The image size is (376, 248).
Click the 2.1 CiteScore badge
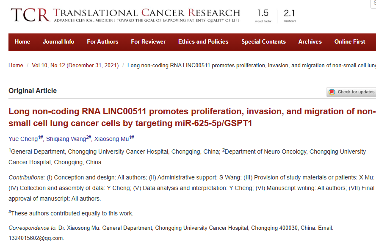click(x=290, y=16)
